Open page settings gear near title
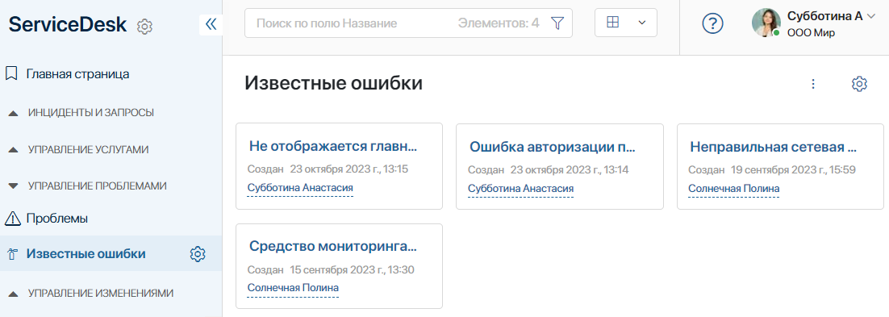The width and height of the screenshot is (889, 317). tap(859, 84)
